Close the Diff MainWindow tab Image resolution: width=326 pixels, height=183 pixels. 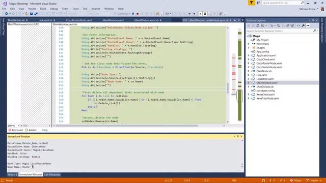point(239,20)
